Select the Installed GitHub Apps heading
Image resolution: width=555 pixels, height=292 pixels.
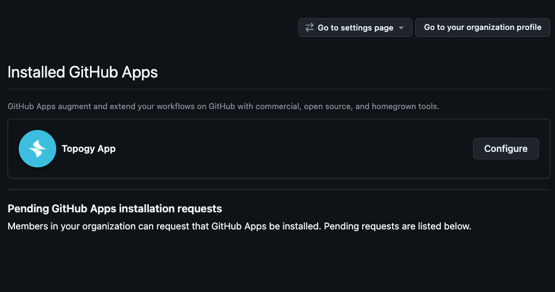(83, 72)
